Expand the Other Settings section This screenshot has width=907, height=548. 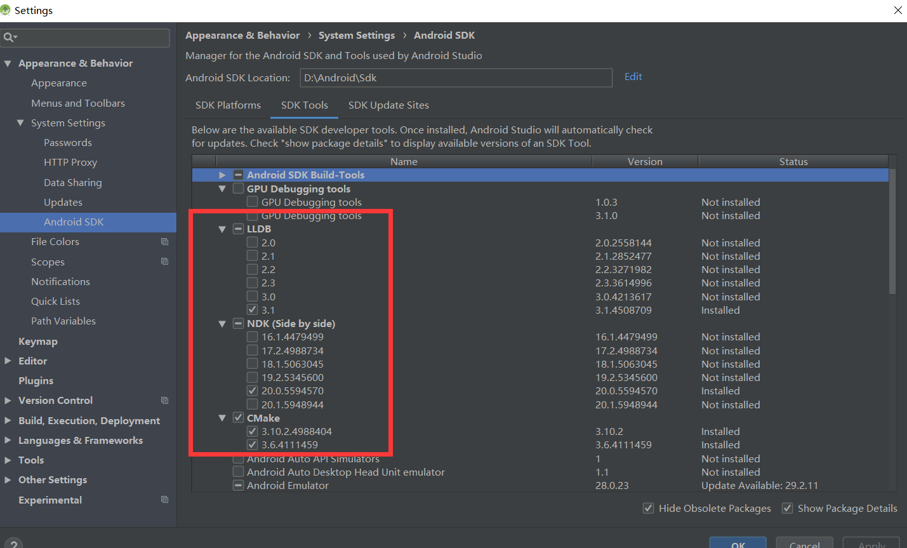coord(8,479)
